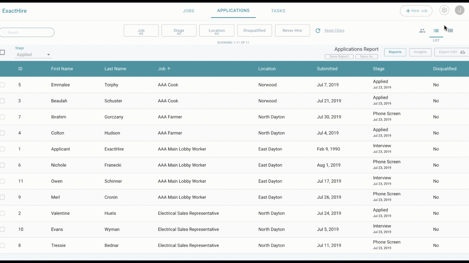This screenshot has height=263, width=469.
Task: Check the box for Evans Wyman
Action: [x=2, y=229]
